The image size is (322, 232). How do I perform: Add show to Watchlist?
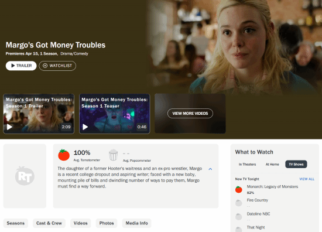pyautogui.click(x=57, y=66)
